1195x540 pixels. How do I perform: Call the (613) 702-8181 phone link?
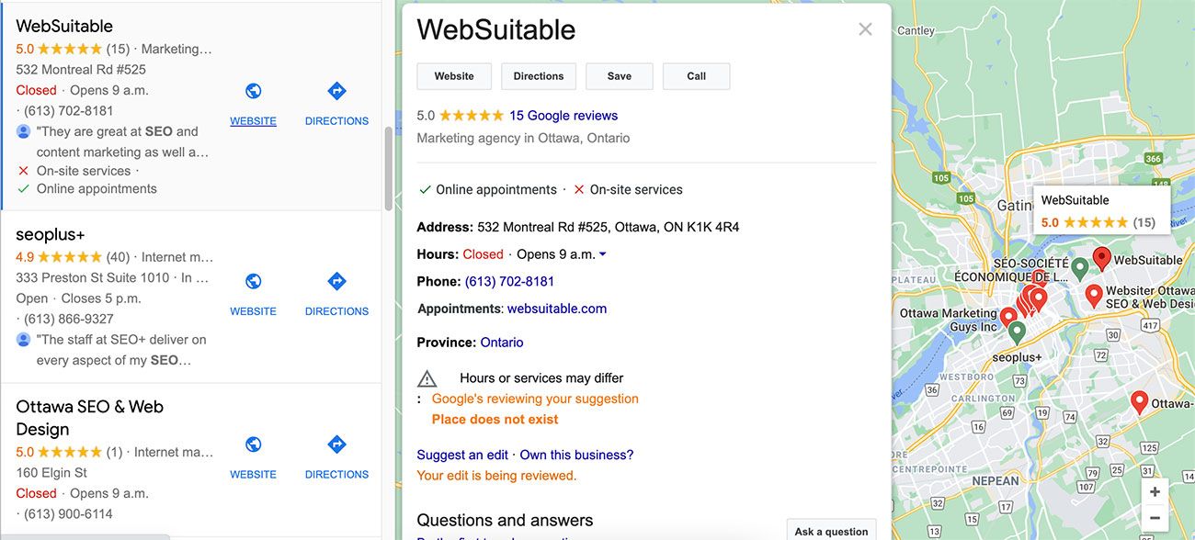click(510, 281)
